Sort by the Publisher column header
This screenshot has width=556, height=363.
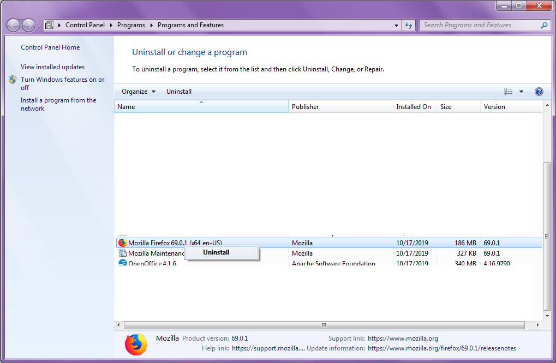[341, 107]
